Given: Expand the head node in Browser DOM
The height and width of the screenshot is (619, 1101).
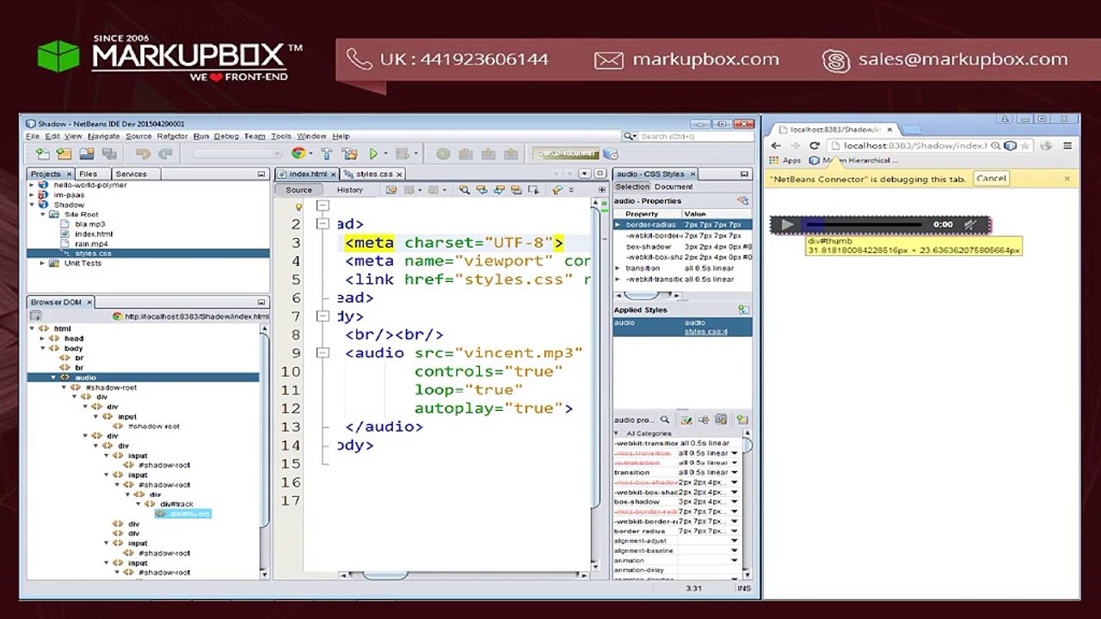Looking at the screenshot, I should pyautogui.click(x=43, y=339).
